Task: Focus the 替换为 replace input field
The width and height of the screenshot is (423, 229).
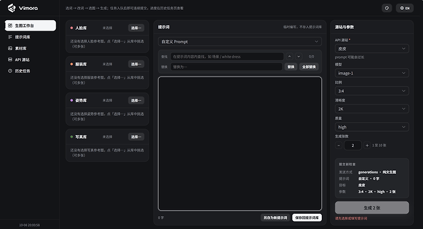Action: pyautogui.click(x=226, y=67)
